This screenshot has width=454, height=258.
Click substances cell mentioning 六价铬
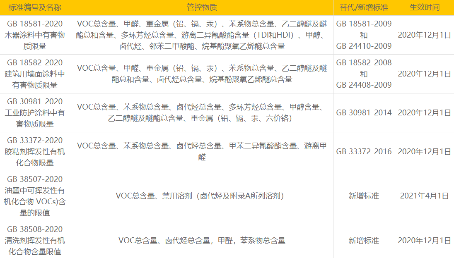(202, 113)
